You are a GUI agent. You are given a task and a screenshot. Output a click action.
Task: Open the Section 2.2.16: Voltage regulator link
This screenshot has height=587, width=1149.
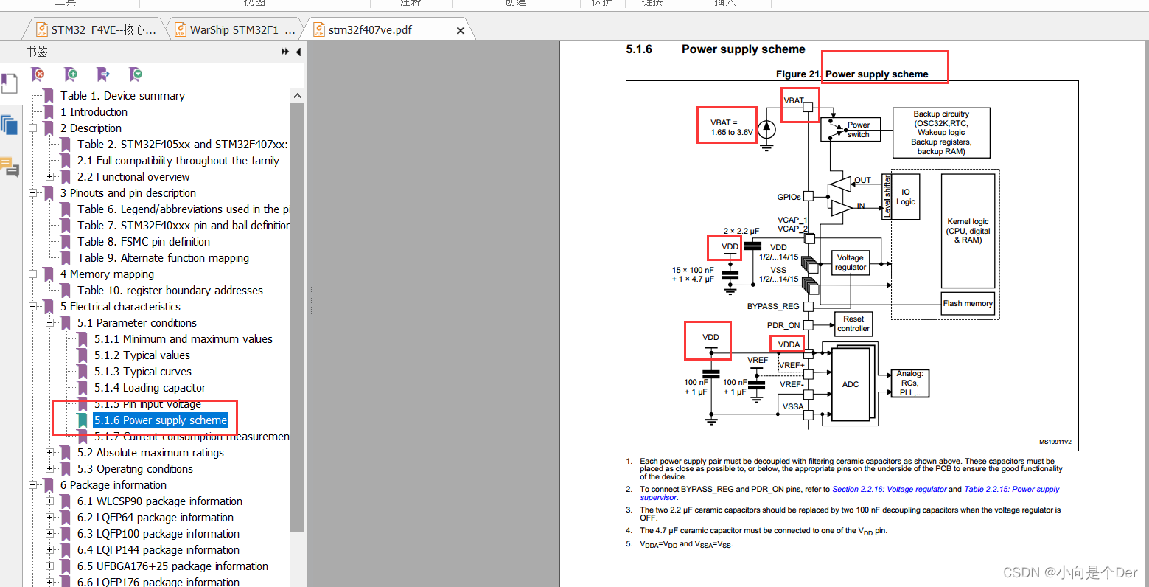click(x=890, y=489)
